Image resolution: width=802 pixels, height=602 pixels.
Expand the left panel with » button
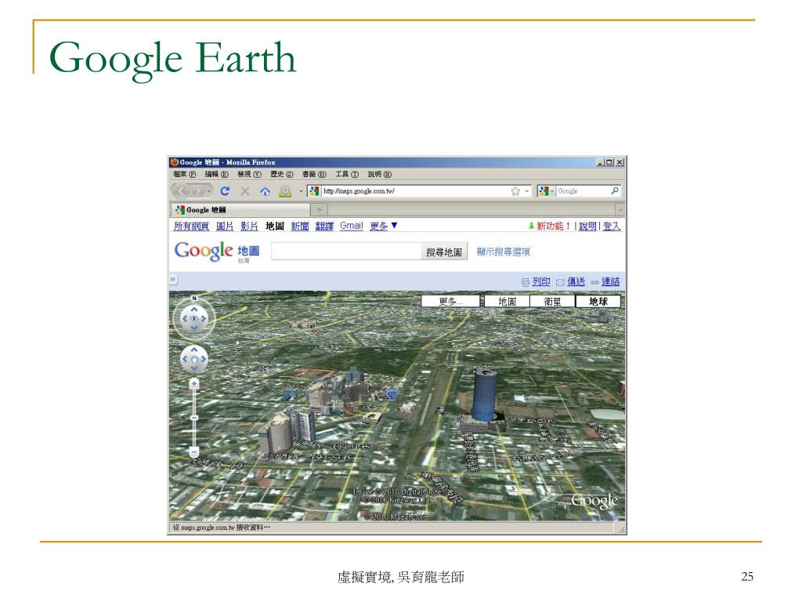[x=173, y=280]
